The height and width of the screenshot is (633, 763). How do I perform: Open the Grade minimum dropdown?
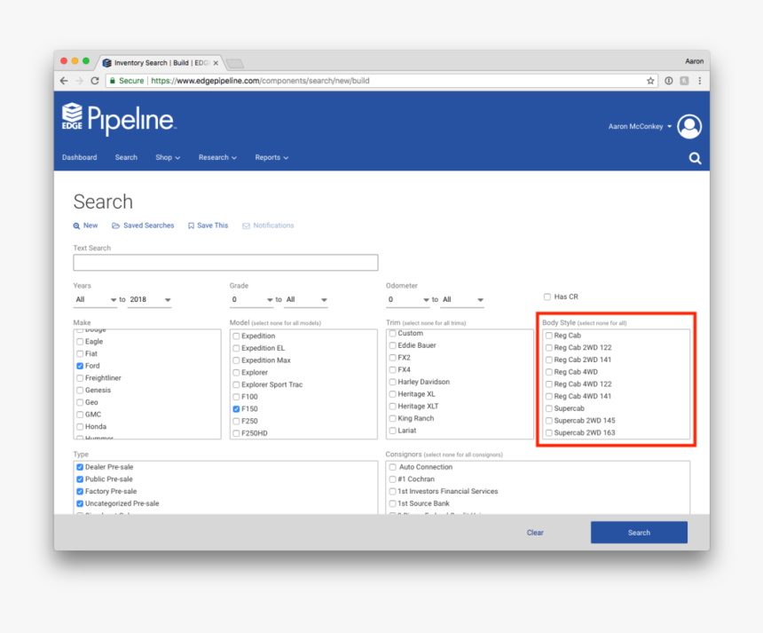252,299
